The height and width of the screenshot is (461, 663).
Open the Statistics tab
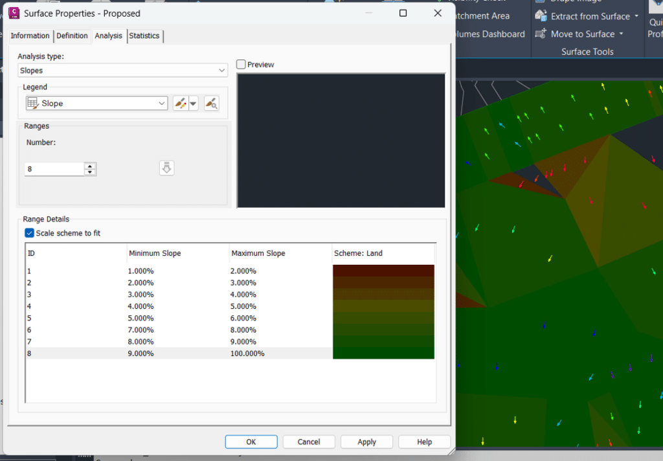(144, 36)
